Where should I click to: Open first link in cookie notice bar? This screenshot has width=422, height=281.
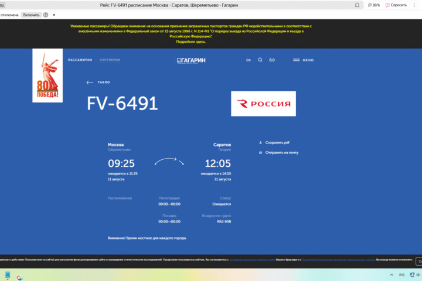pyautogui.click(x=252, y=260)
